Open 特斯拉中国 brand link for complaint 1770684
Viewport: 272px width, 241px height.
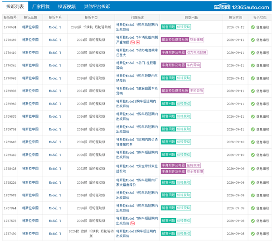(x=30, y=27)
